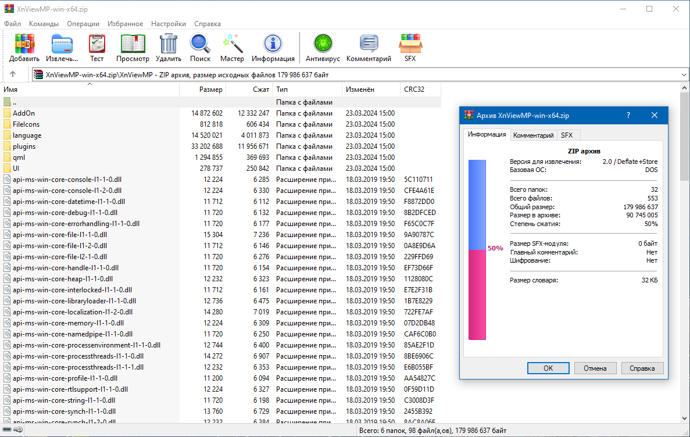Confirm the dialog with OK
Image resolution: width=690 pixels, height=437 pixels.
pos(548,368)
